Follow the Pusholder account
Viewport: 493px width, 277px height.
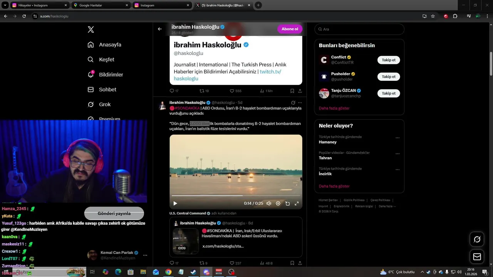click(389, 77)
